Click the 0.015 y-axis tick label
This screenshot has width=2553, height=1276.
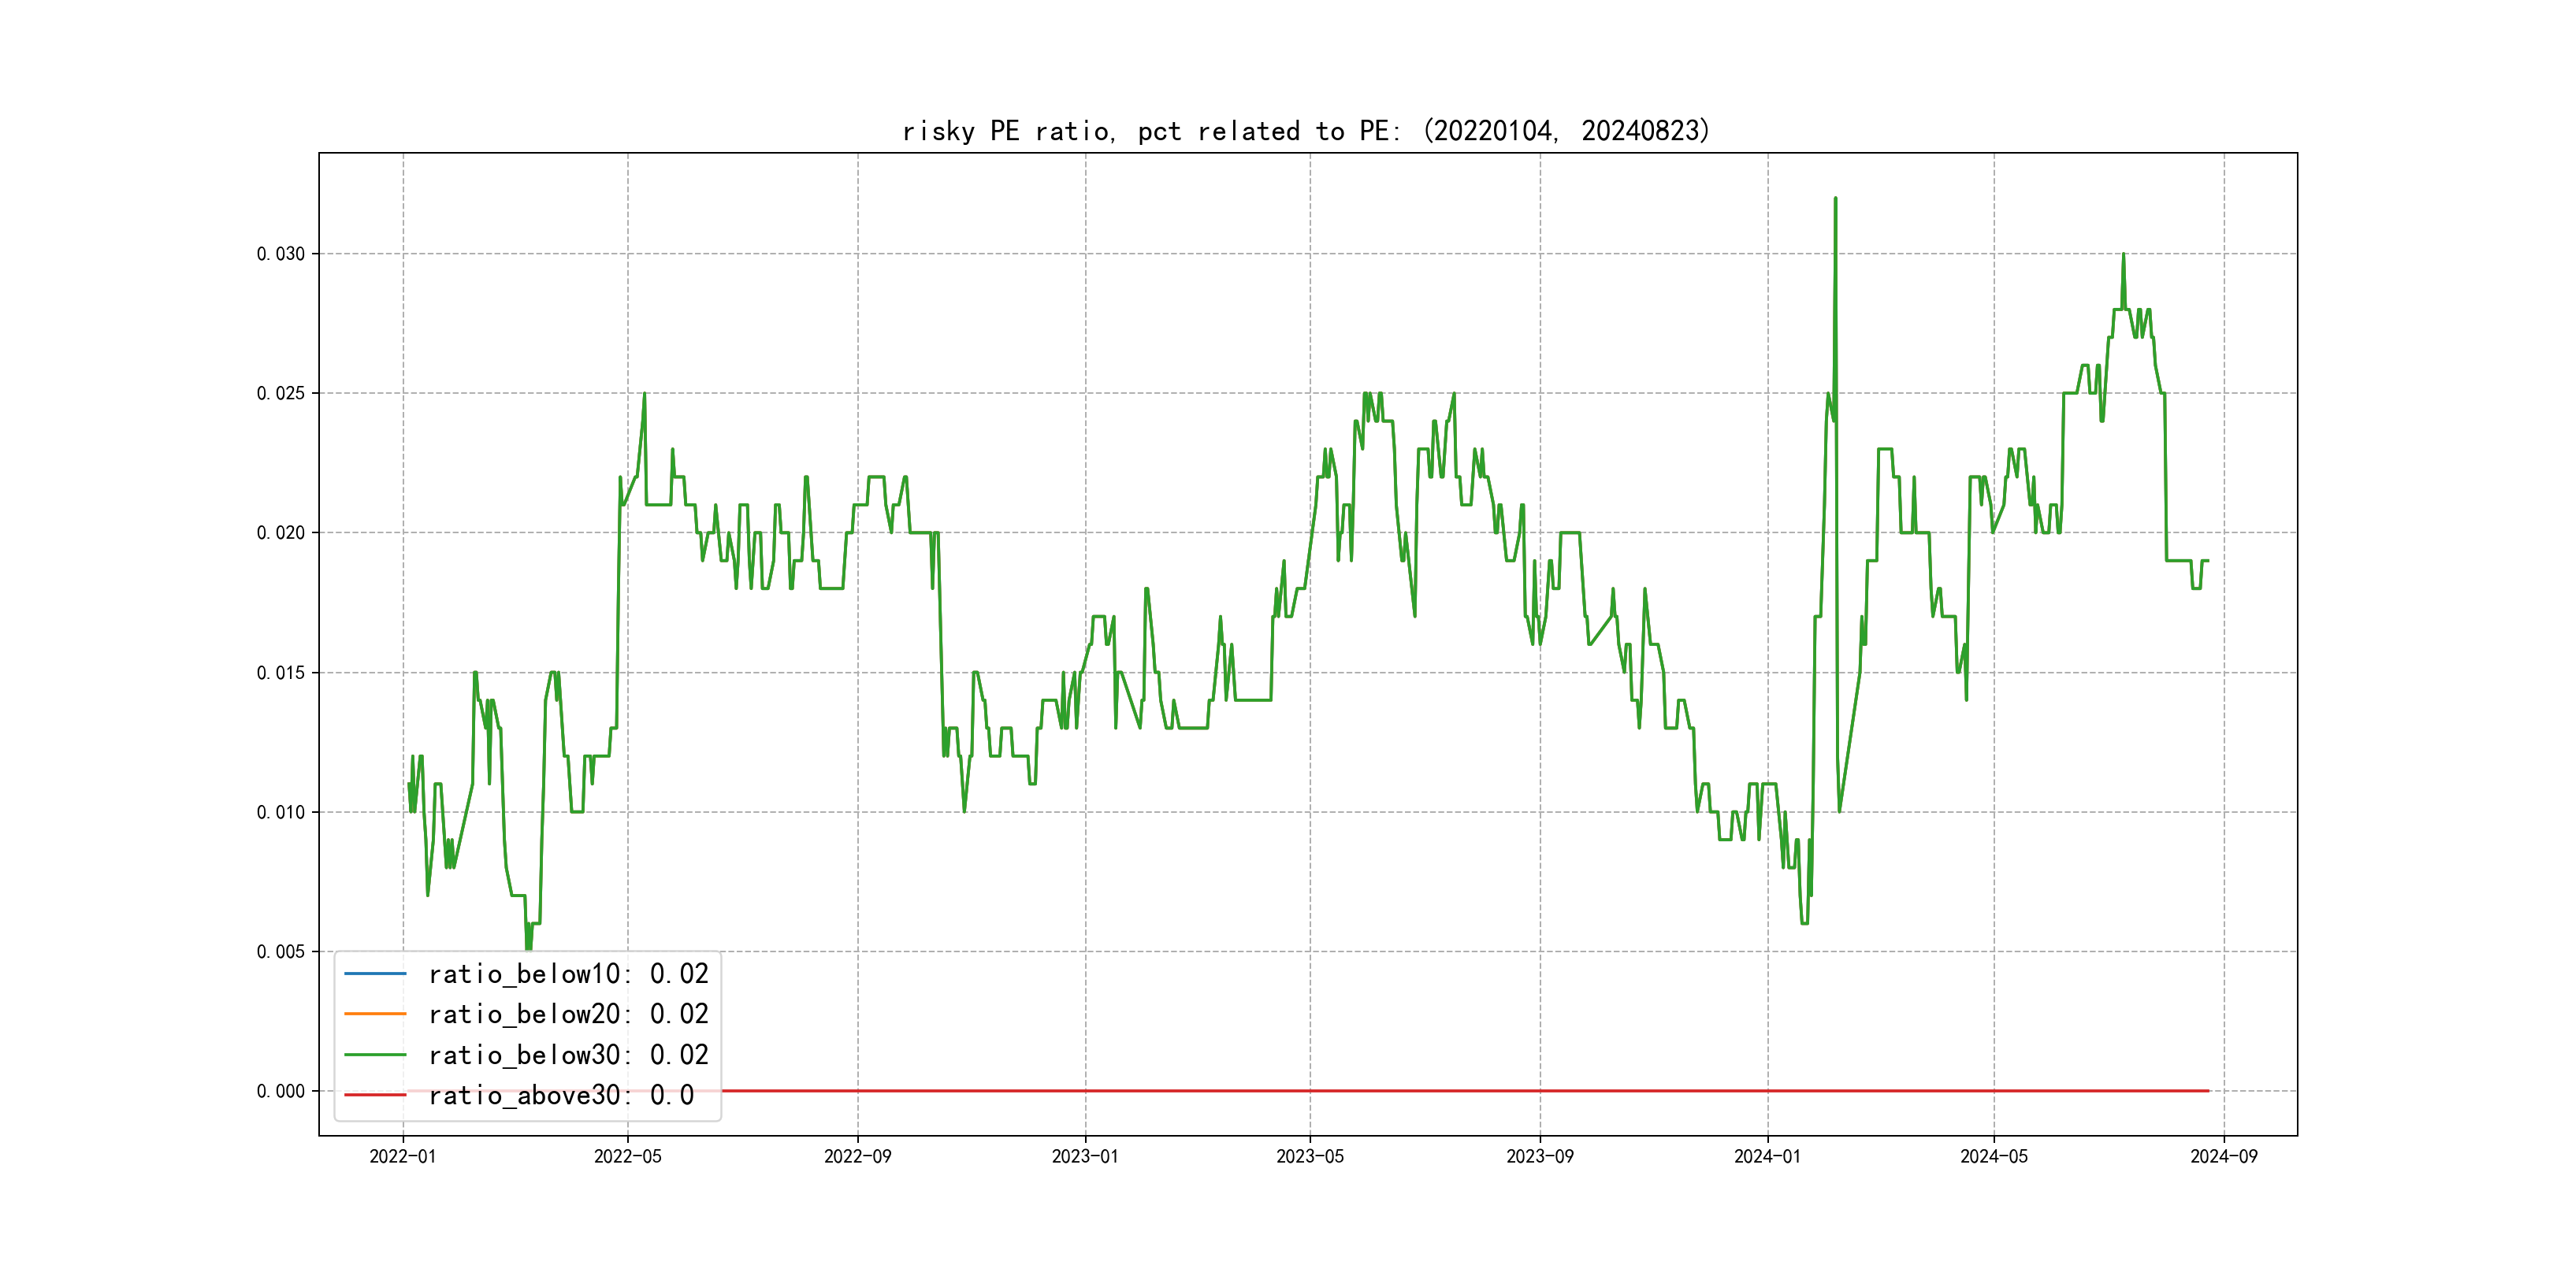[281, 673]
